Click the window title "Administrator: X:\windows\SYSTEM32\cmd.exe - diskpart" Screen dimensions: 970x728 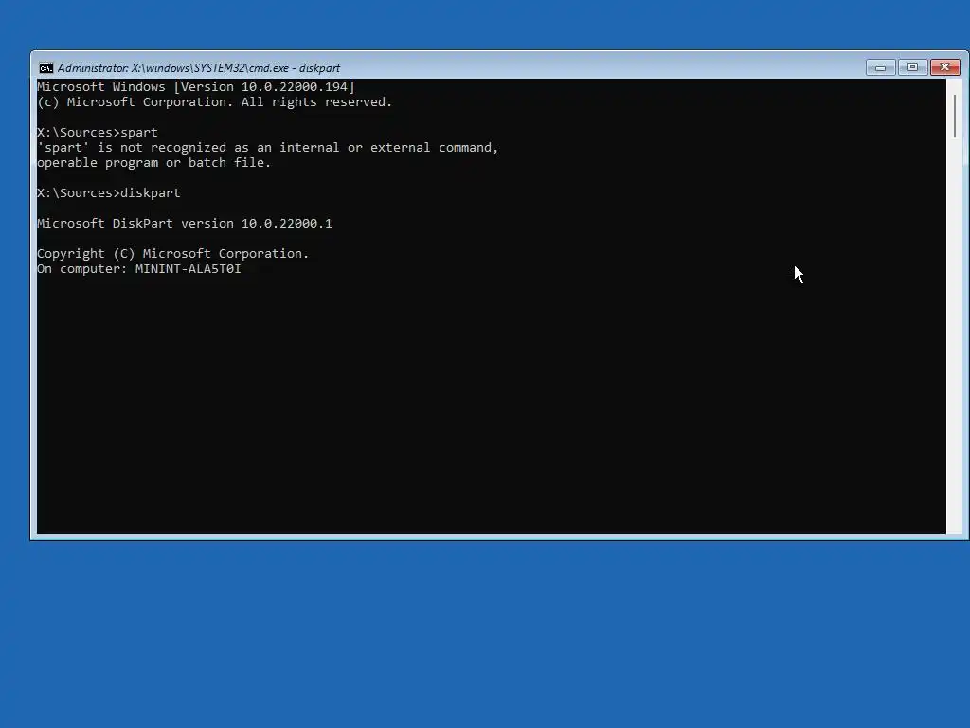[199, 68]
